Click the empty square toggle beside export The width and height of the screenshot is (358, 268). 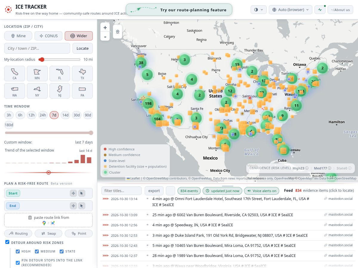[170, 191]
